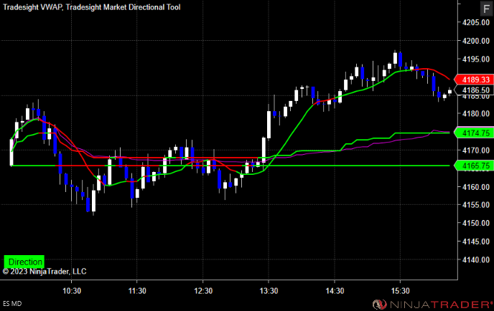Click the 4180.00 price axis label
The image size is (494, 311).
tap(476, 113)
